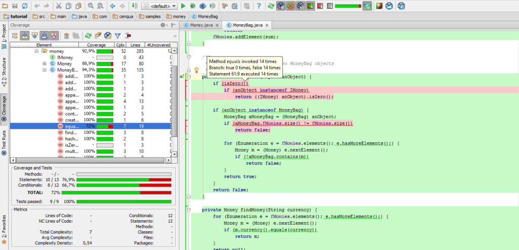Click the Cloverage panel refresh green arrows
The height and width of the screenshot is (250, 519).
(88, 35)
